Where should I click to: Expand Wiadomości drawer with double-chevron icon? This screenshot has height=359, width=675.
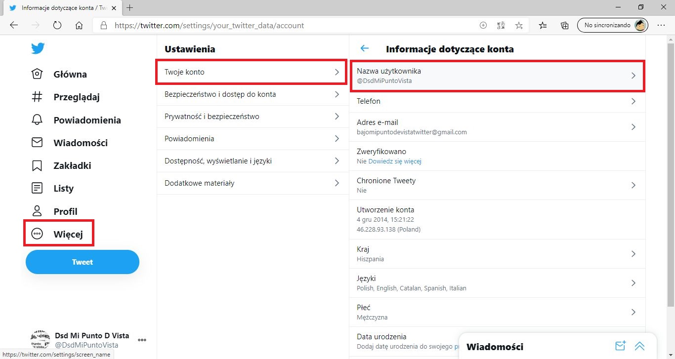point(640,346)
